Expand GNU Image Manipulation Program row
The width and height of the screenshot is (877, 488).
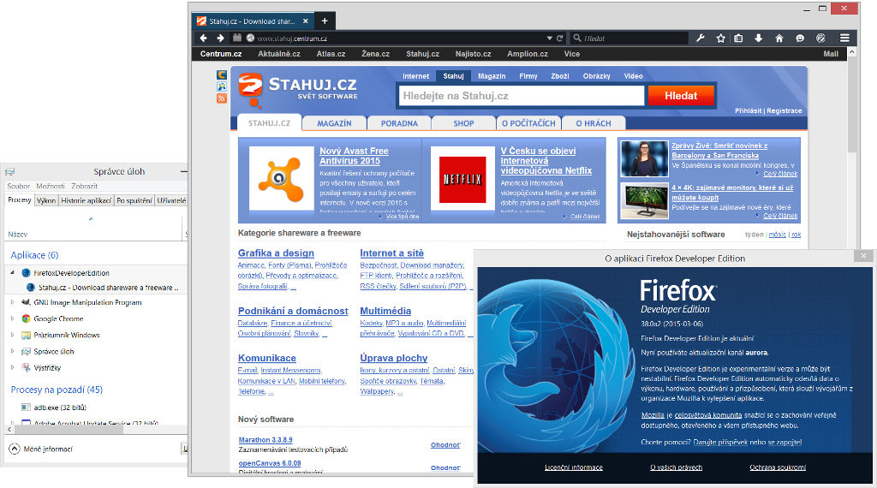click(12, 302)
